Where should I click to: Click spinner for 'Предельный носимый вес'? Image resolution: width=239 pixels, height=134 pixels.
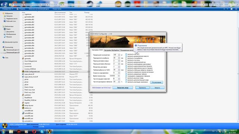click(119, 55)
